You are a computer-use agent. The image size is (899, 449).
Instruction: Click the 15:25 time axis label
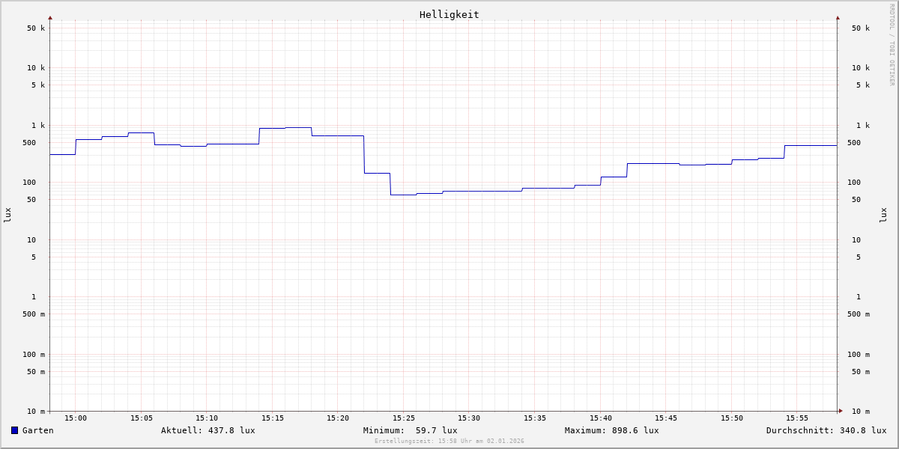pyautogui.click(x=404, y=418)
